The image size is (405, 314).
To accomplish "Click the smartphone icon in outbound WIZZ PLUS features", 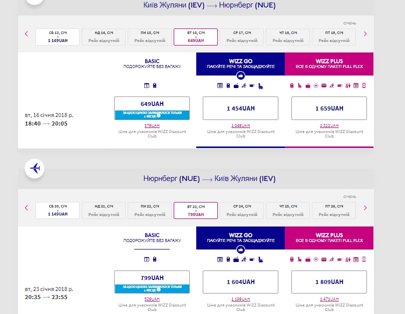I will pyautogui.click(x=364, y=86).
